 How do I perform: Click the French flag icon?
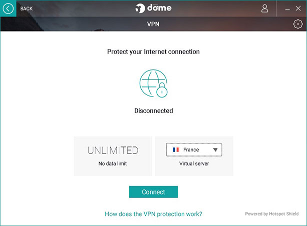point(176,150)
